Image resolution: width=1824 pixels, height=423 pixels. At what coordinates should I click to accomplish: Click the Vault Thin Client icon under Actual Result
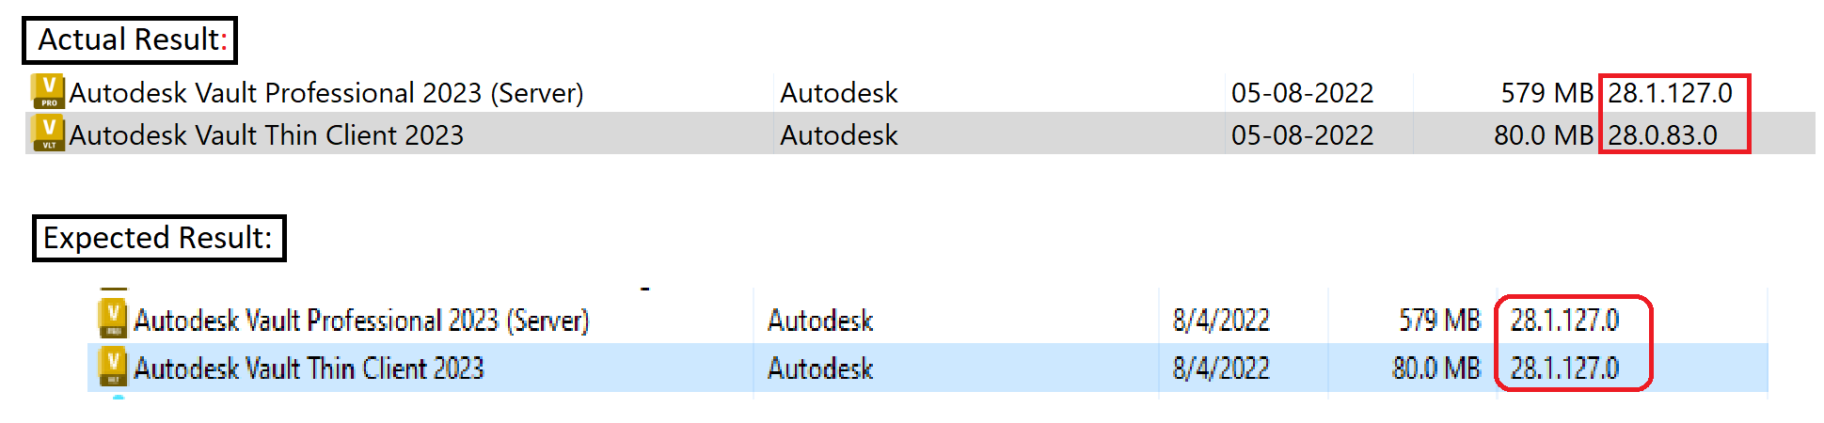(48, 133)
